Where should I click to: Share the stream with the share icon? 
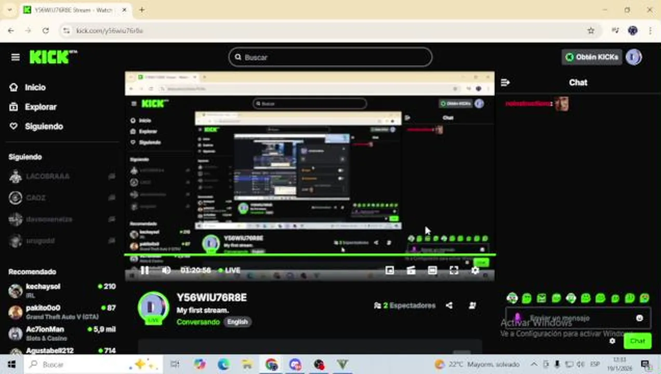[449, 305]
